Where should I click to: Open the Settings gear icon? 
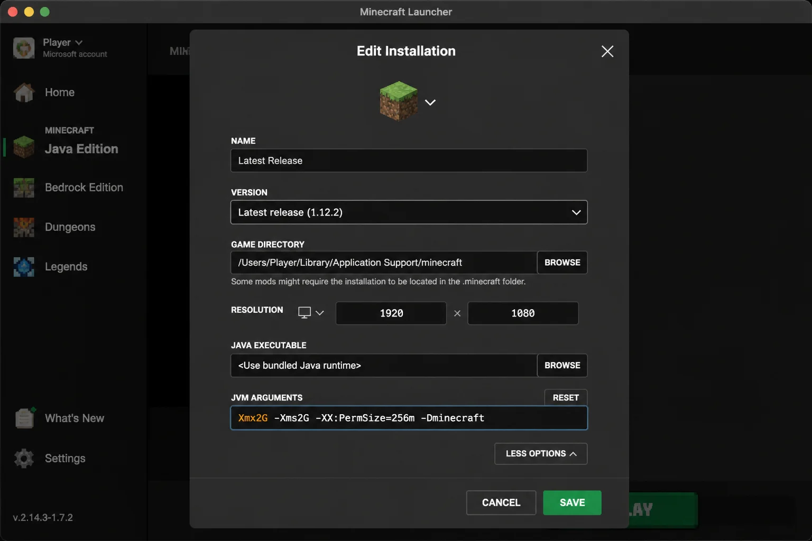point(24,458)
